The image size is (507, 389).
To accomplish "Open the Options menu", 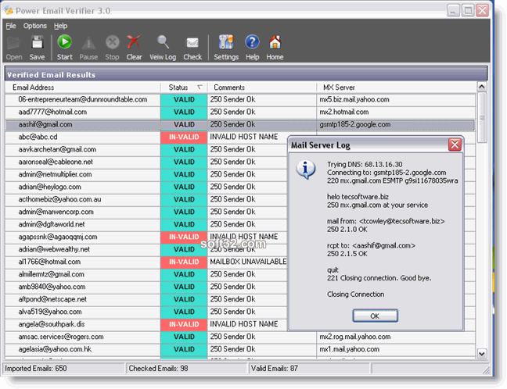I will (35, 26).
